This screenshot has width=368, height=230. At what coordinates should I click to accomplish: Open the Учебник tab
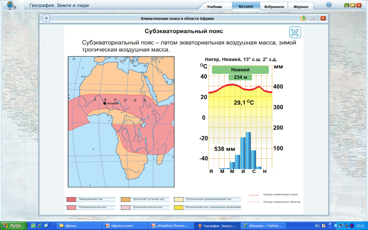214,6
